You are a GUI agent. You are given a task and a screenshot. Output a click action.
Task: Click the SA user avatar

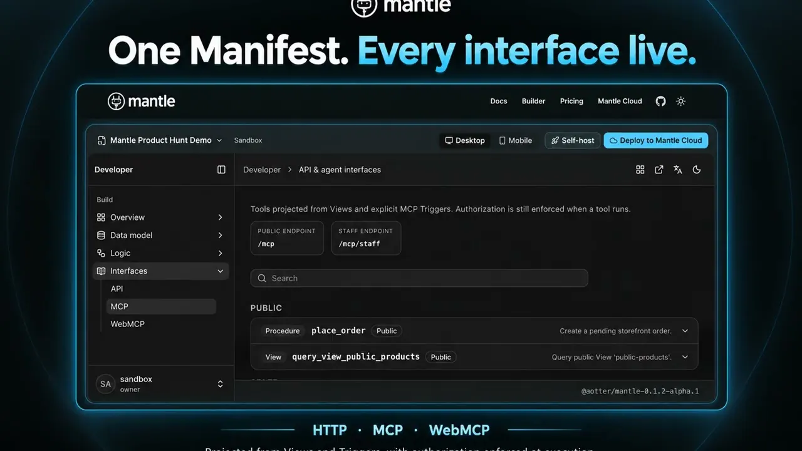coord(105,384)
